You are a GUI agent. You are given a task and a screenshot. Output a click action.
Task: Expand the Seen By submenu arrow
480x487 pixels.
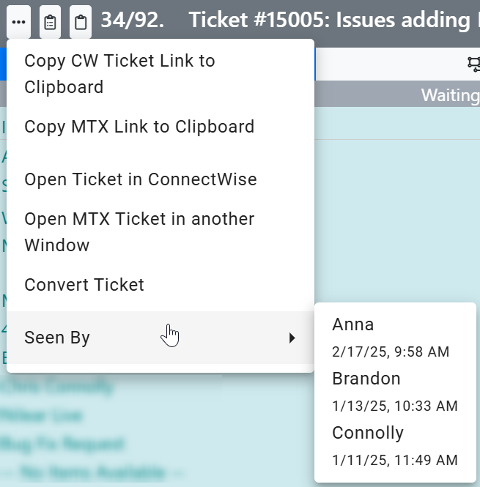(x=292, y=338)
